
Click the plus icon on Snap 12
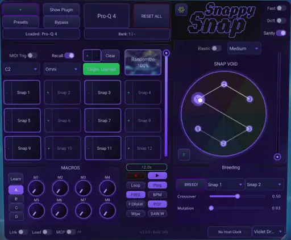[x=128, y=148]
